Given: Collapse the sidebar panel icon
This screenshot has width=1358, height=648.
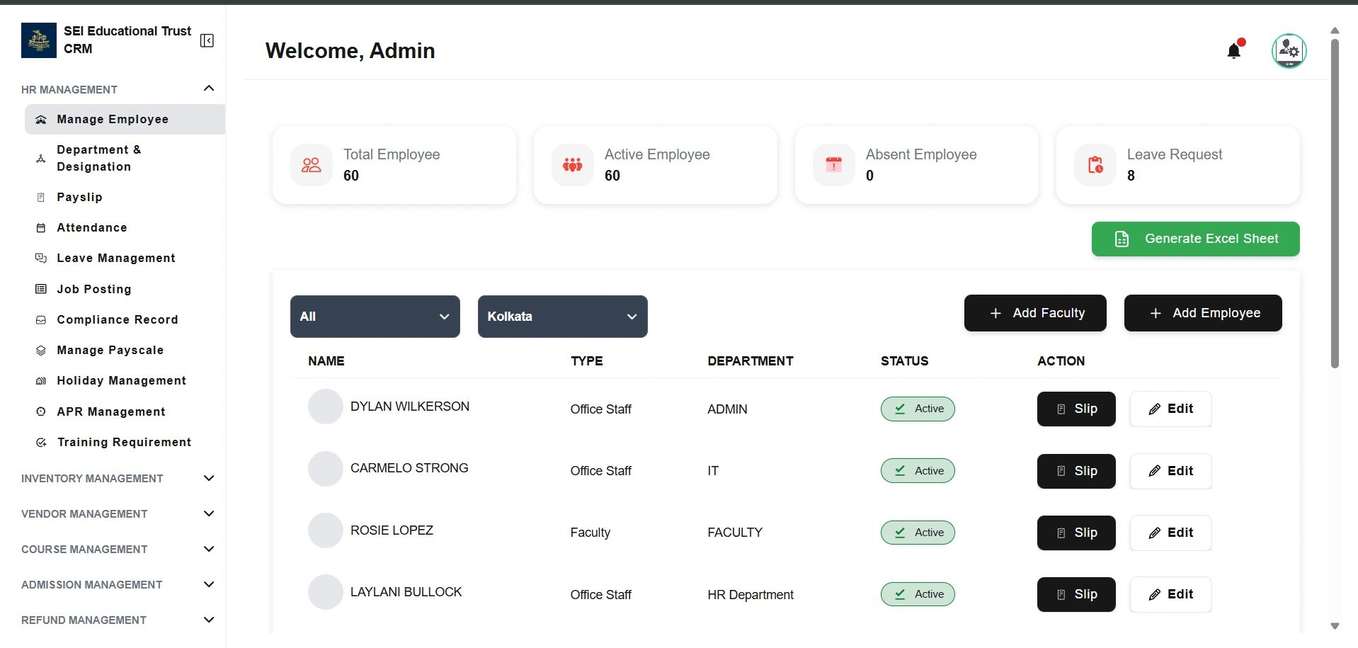Looking at the screenshot, I should (207, 40).
